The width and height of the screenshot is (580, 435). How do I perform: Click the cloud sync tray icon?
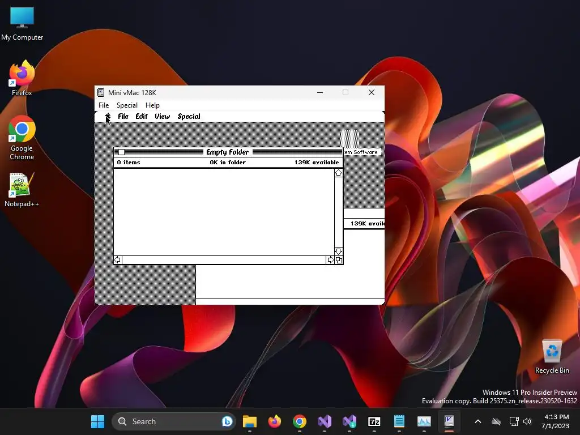[x=496, y=421]
